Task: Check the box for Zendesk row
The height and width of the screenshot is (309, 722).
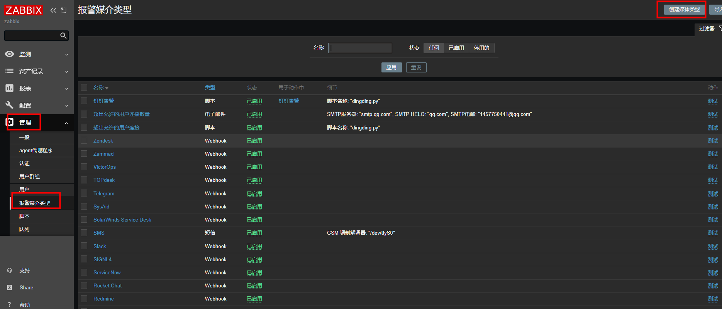Action: coord(84,141)
